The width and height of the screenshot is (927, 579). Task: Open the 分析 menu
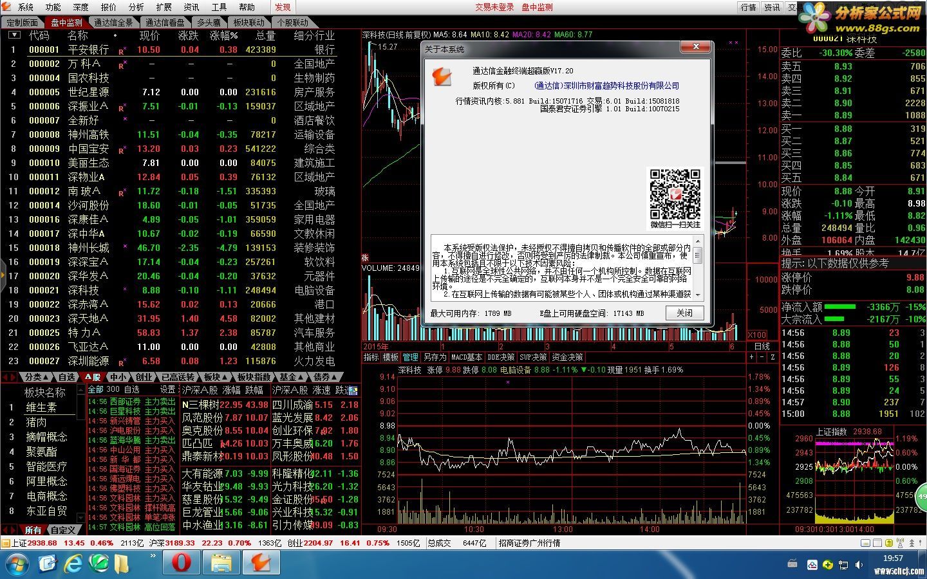coord(136,7)
